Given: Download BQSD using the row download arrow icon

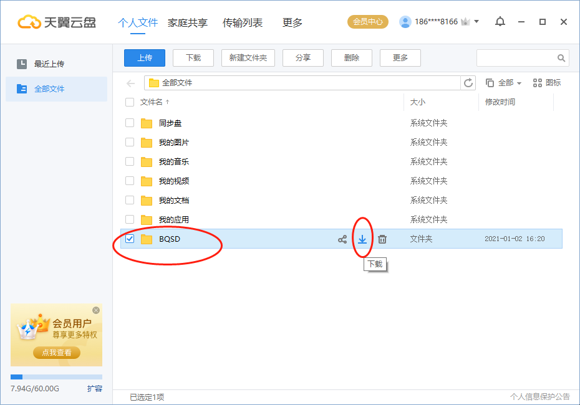Looking at the screenshot, I should coord(362,239).
